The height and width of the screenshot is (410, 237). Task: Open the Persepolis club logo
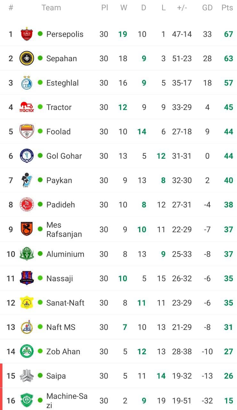(x=27, y=34)
